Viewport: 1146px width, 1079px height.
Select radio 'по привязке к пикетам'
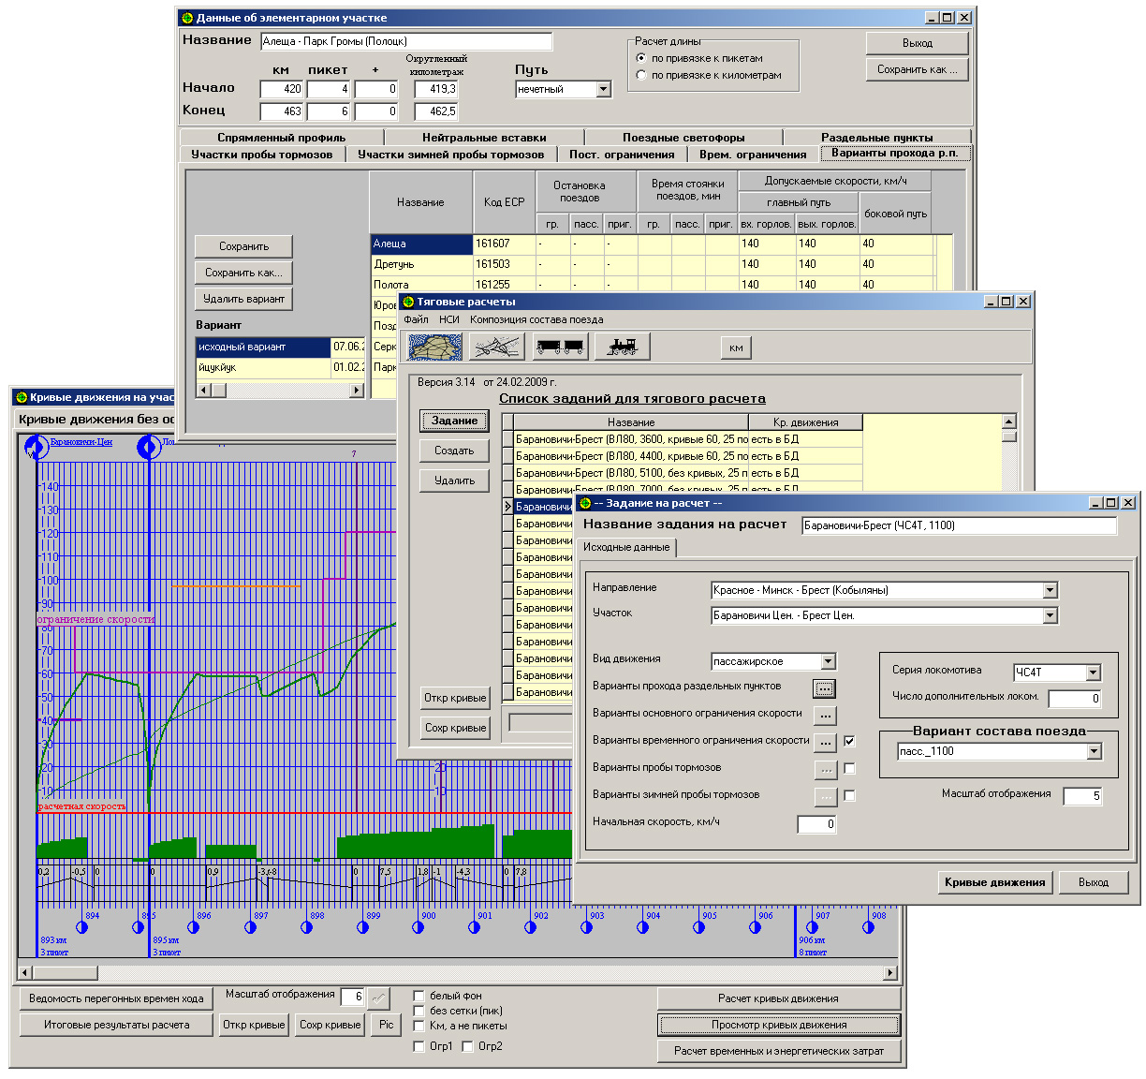point(641,58)
